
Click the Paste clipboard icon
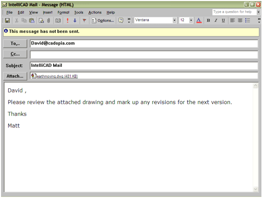tap(32, 20)
